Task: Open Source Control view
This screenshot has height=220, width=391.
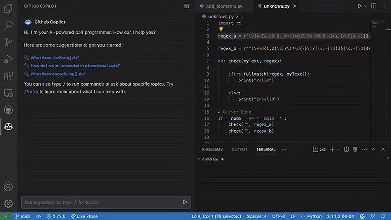Action: [8, 42]
